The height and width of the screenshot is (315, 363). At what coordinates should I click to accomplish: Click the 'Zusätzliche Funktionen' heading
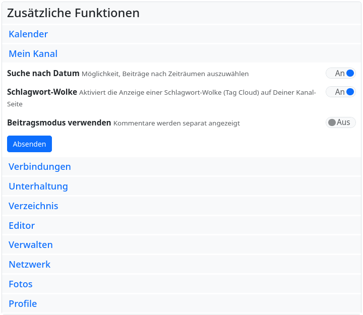(73, 14)
